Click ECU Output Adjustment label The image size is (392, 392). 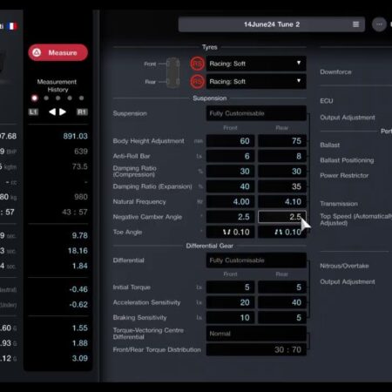348,118
